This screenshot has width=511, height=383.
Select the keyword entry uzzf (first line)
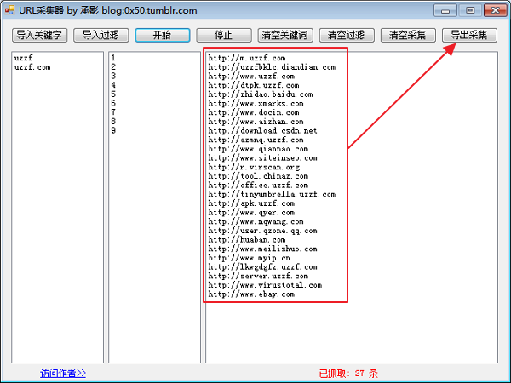(24, 58)
